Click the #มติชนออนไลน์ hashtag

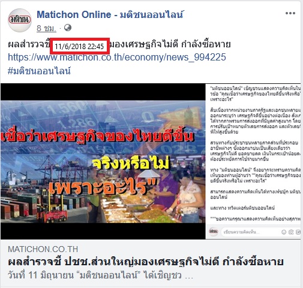(39, 71)
